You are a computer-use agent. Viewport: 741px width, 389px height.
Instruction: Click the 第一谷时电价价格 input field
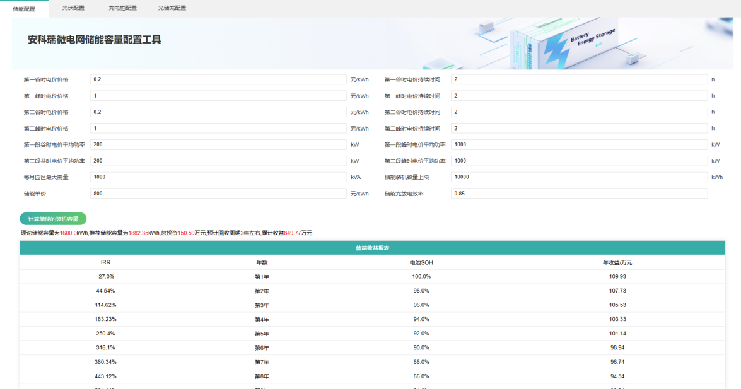(218, 79)
